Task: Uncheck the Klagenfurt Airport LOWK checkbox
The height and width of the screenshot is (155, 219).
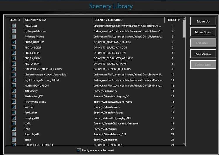Action: (14, 74)
